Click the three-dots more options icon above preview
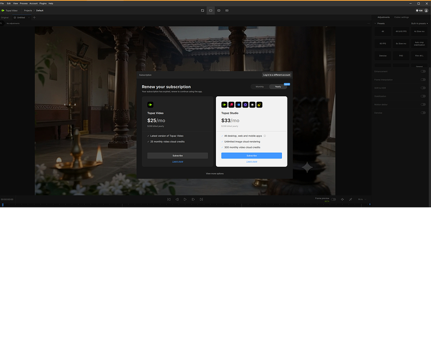This screenshot has width=431, height=346. (x=369, y=23)
